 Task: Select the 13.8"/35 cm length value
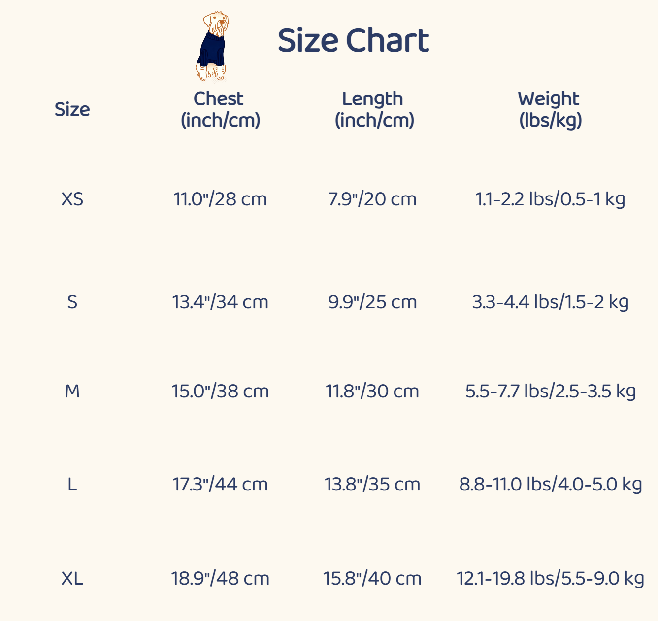pos(372,485)
